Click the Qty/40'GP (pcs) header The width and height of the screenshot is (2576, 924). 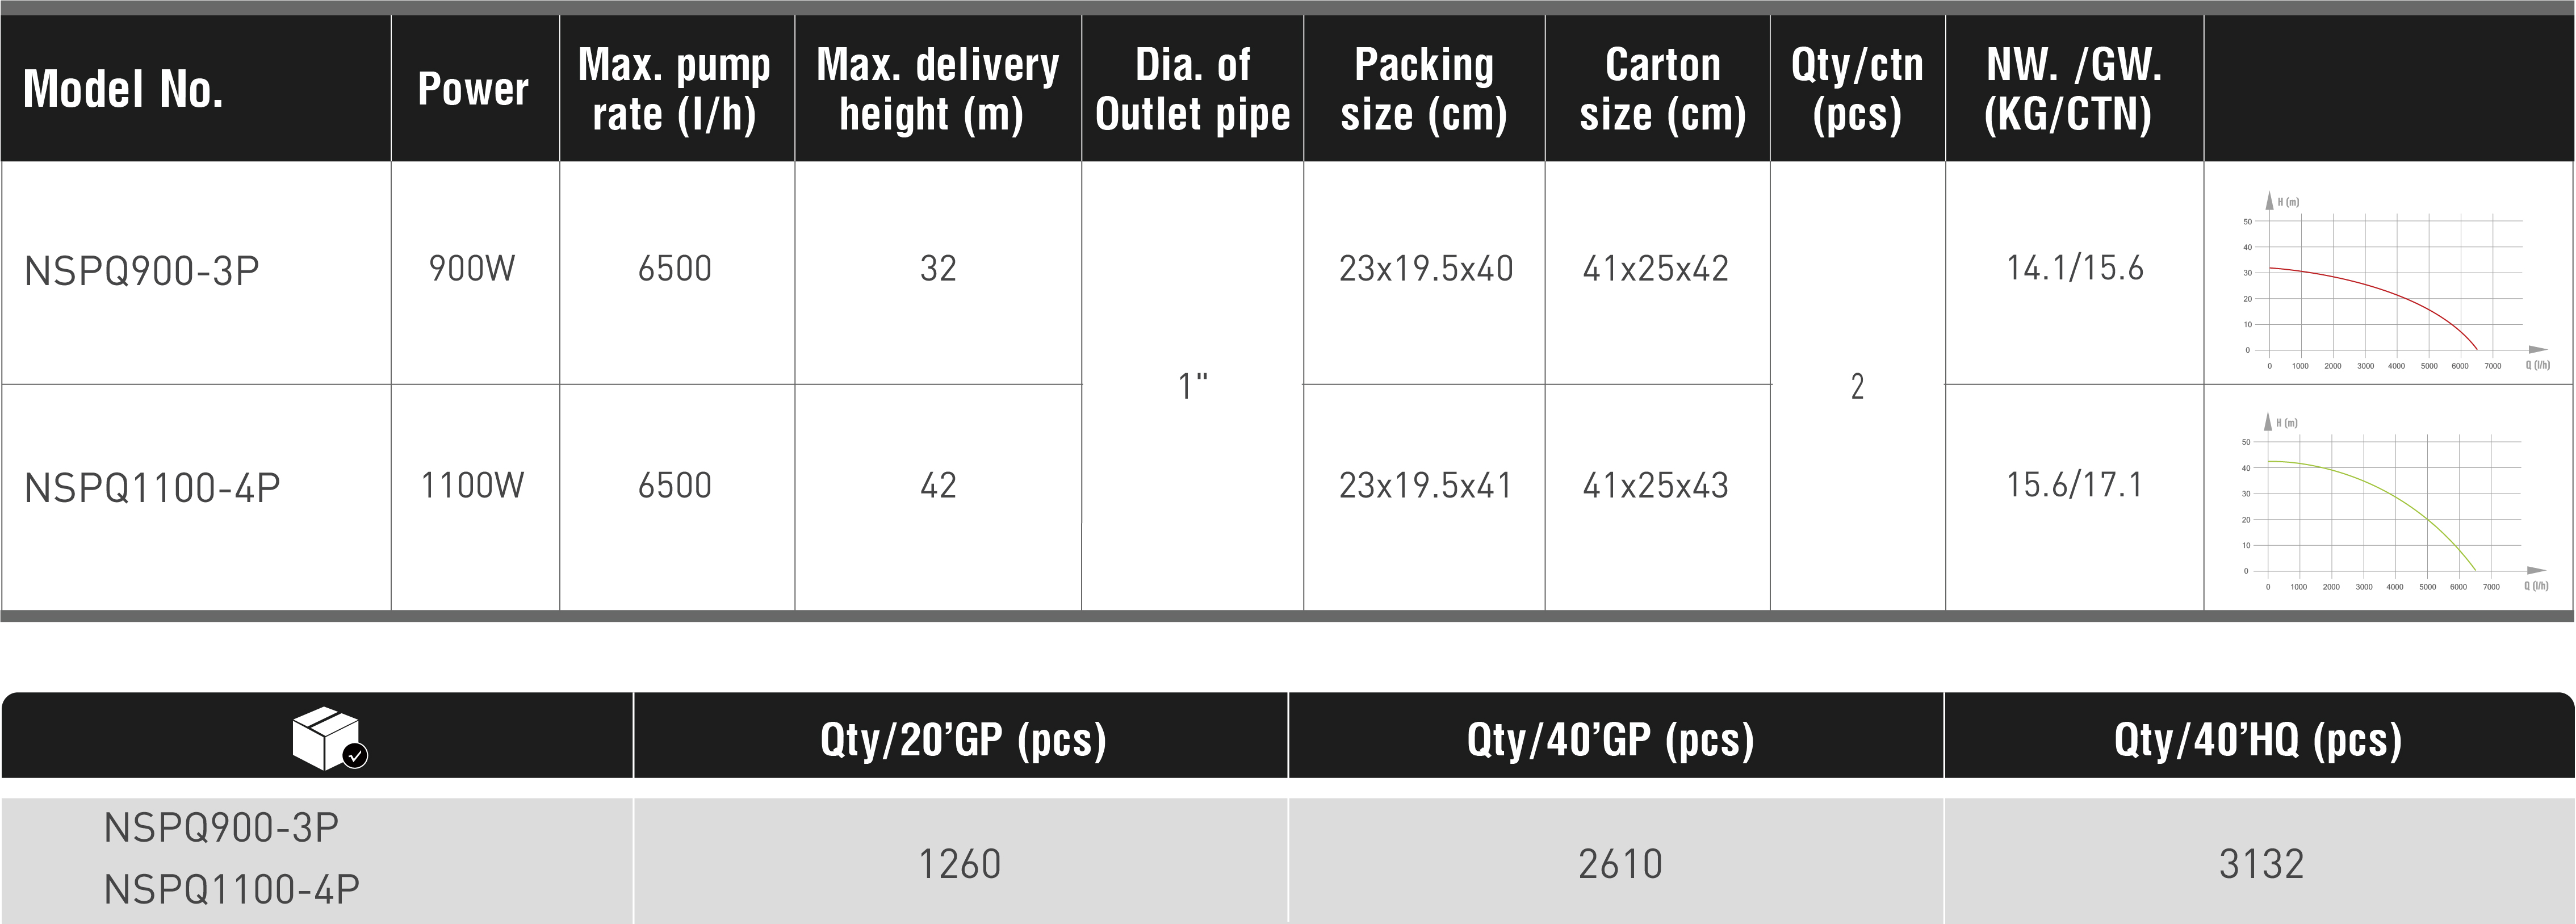point(1610,740)
